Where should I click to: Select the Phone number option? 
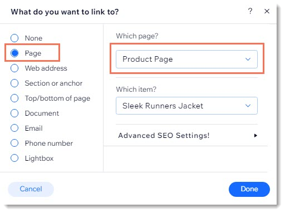(14, 143)
